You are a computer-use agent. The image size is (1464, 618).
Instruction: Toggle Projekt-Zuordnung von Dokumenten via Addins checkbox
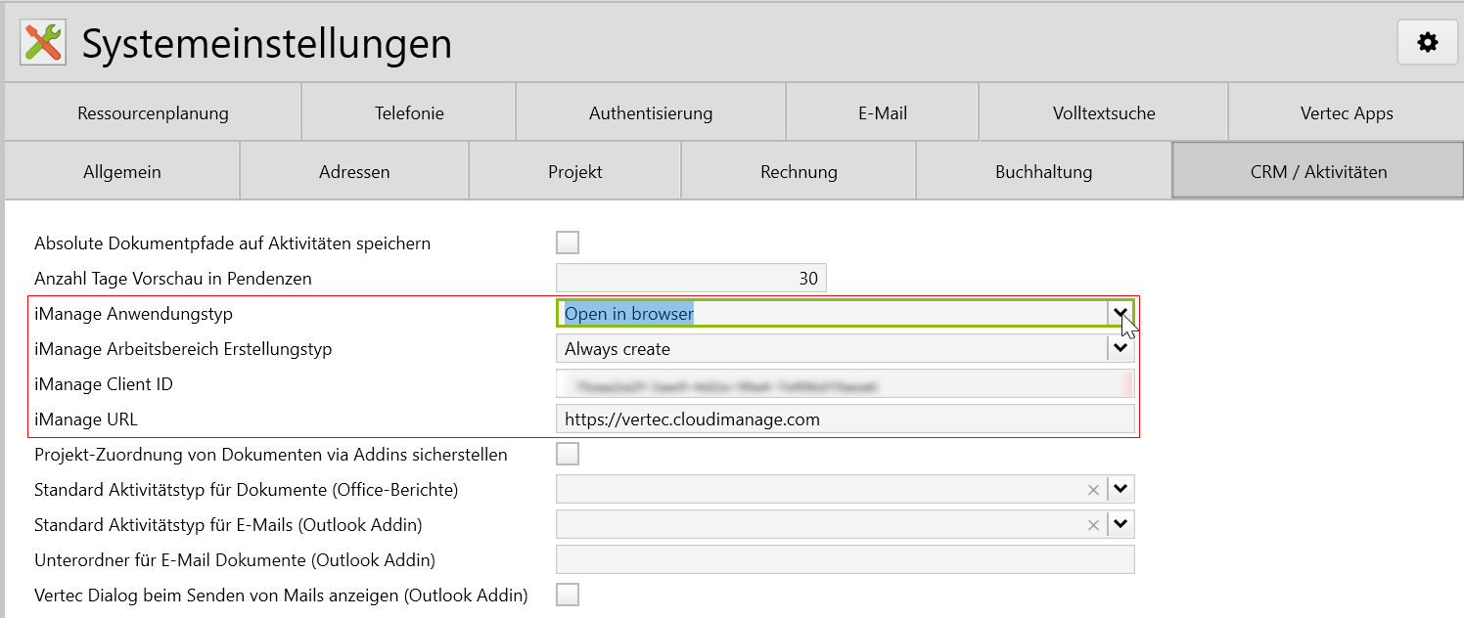(x=568, y=454)
